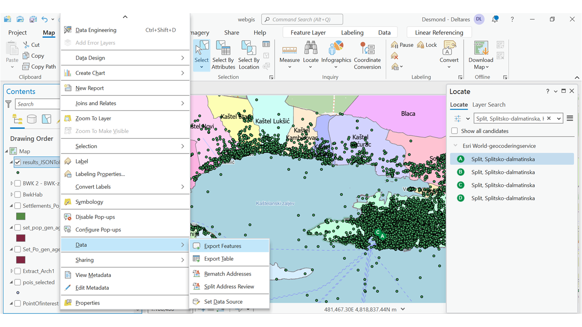Click the Save project icon in quick access toolbar
The width and height of the screenshot is (582, 327).
click(x=33, y=19)
